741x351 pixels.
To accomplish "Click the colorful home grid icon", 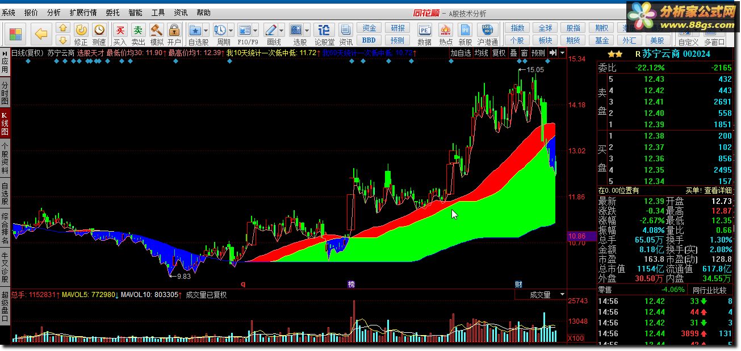I will click(16, 34).
